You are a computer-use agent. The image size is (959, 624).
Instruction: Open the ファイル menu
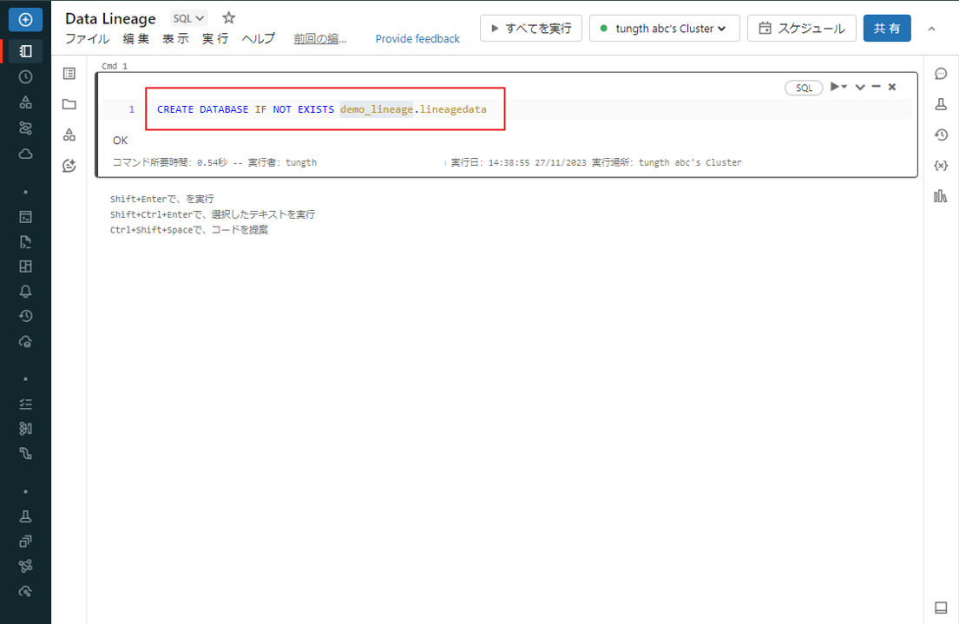click(88, 38)
